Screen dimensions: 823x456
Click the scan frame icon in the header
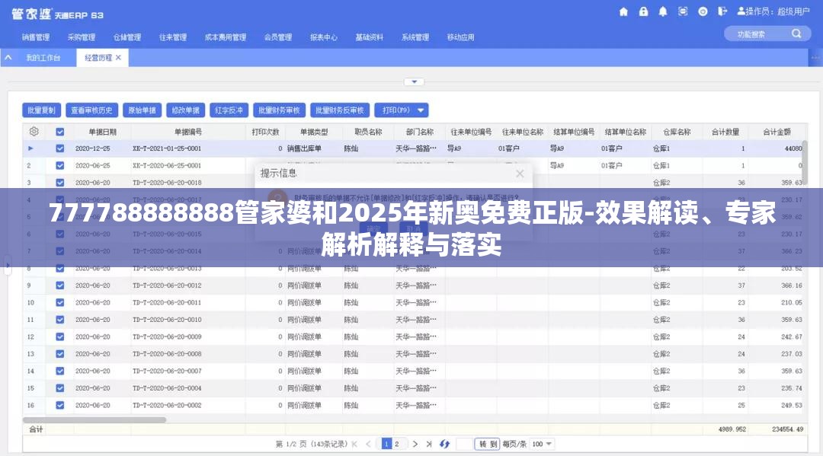point(683,11)
